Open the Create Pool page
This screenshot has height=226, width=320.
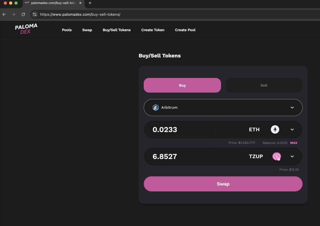(x=185, y=30)
